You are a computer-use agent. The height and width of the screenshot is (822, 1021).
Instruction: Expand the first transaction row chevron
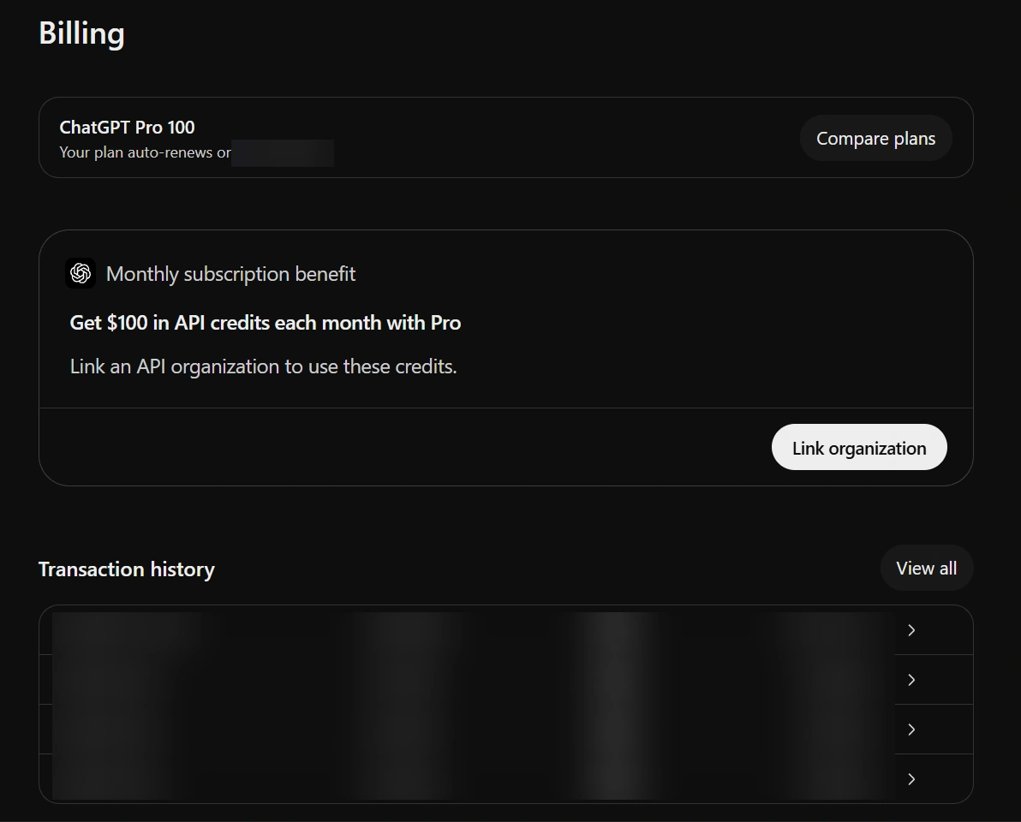[911, 630]
